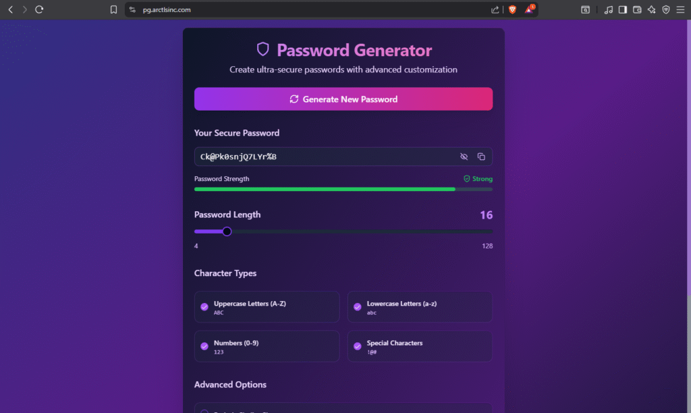Toggle the browser sidebar panel icon
Image resolution: width=691 pixels, height=413 pixels.
(x=622, y=9)
